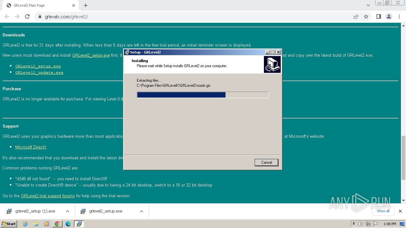Click the browser back arrow
This screenshot has height=228, width=406.
coord(7,16)
